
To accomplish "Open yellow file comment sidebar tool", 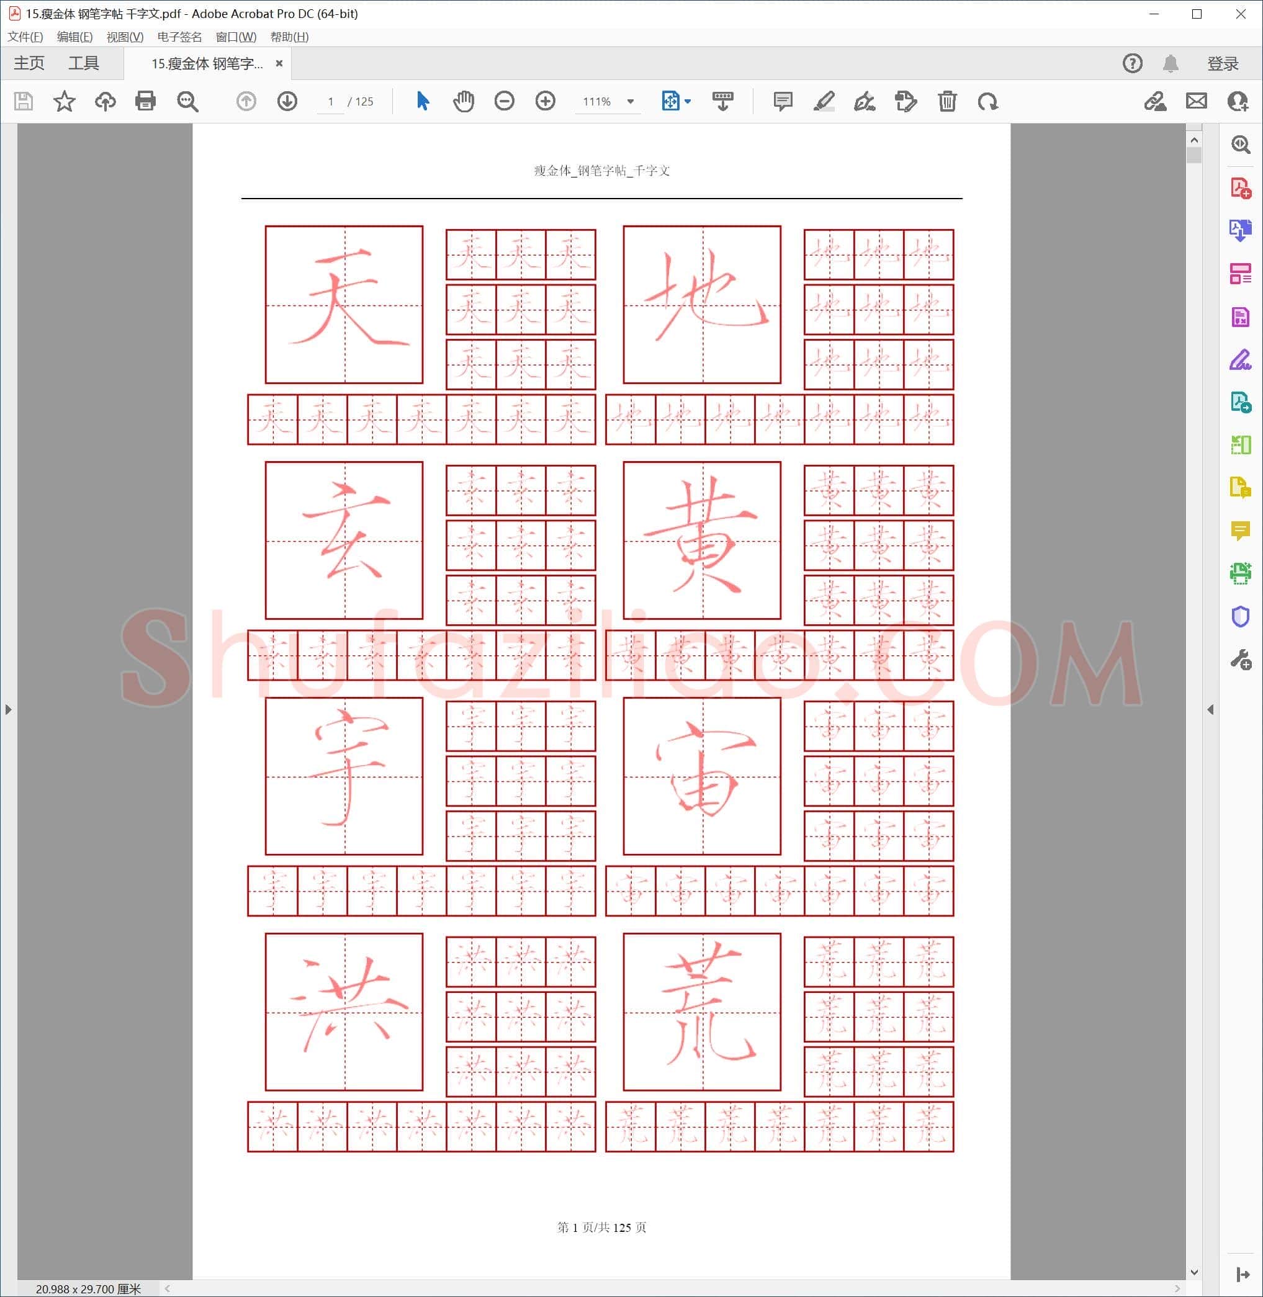I will point(1241,488).
